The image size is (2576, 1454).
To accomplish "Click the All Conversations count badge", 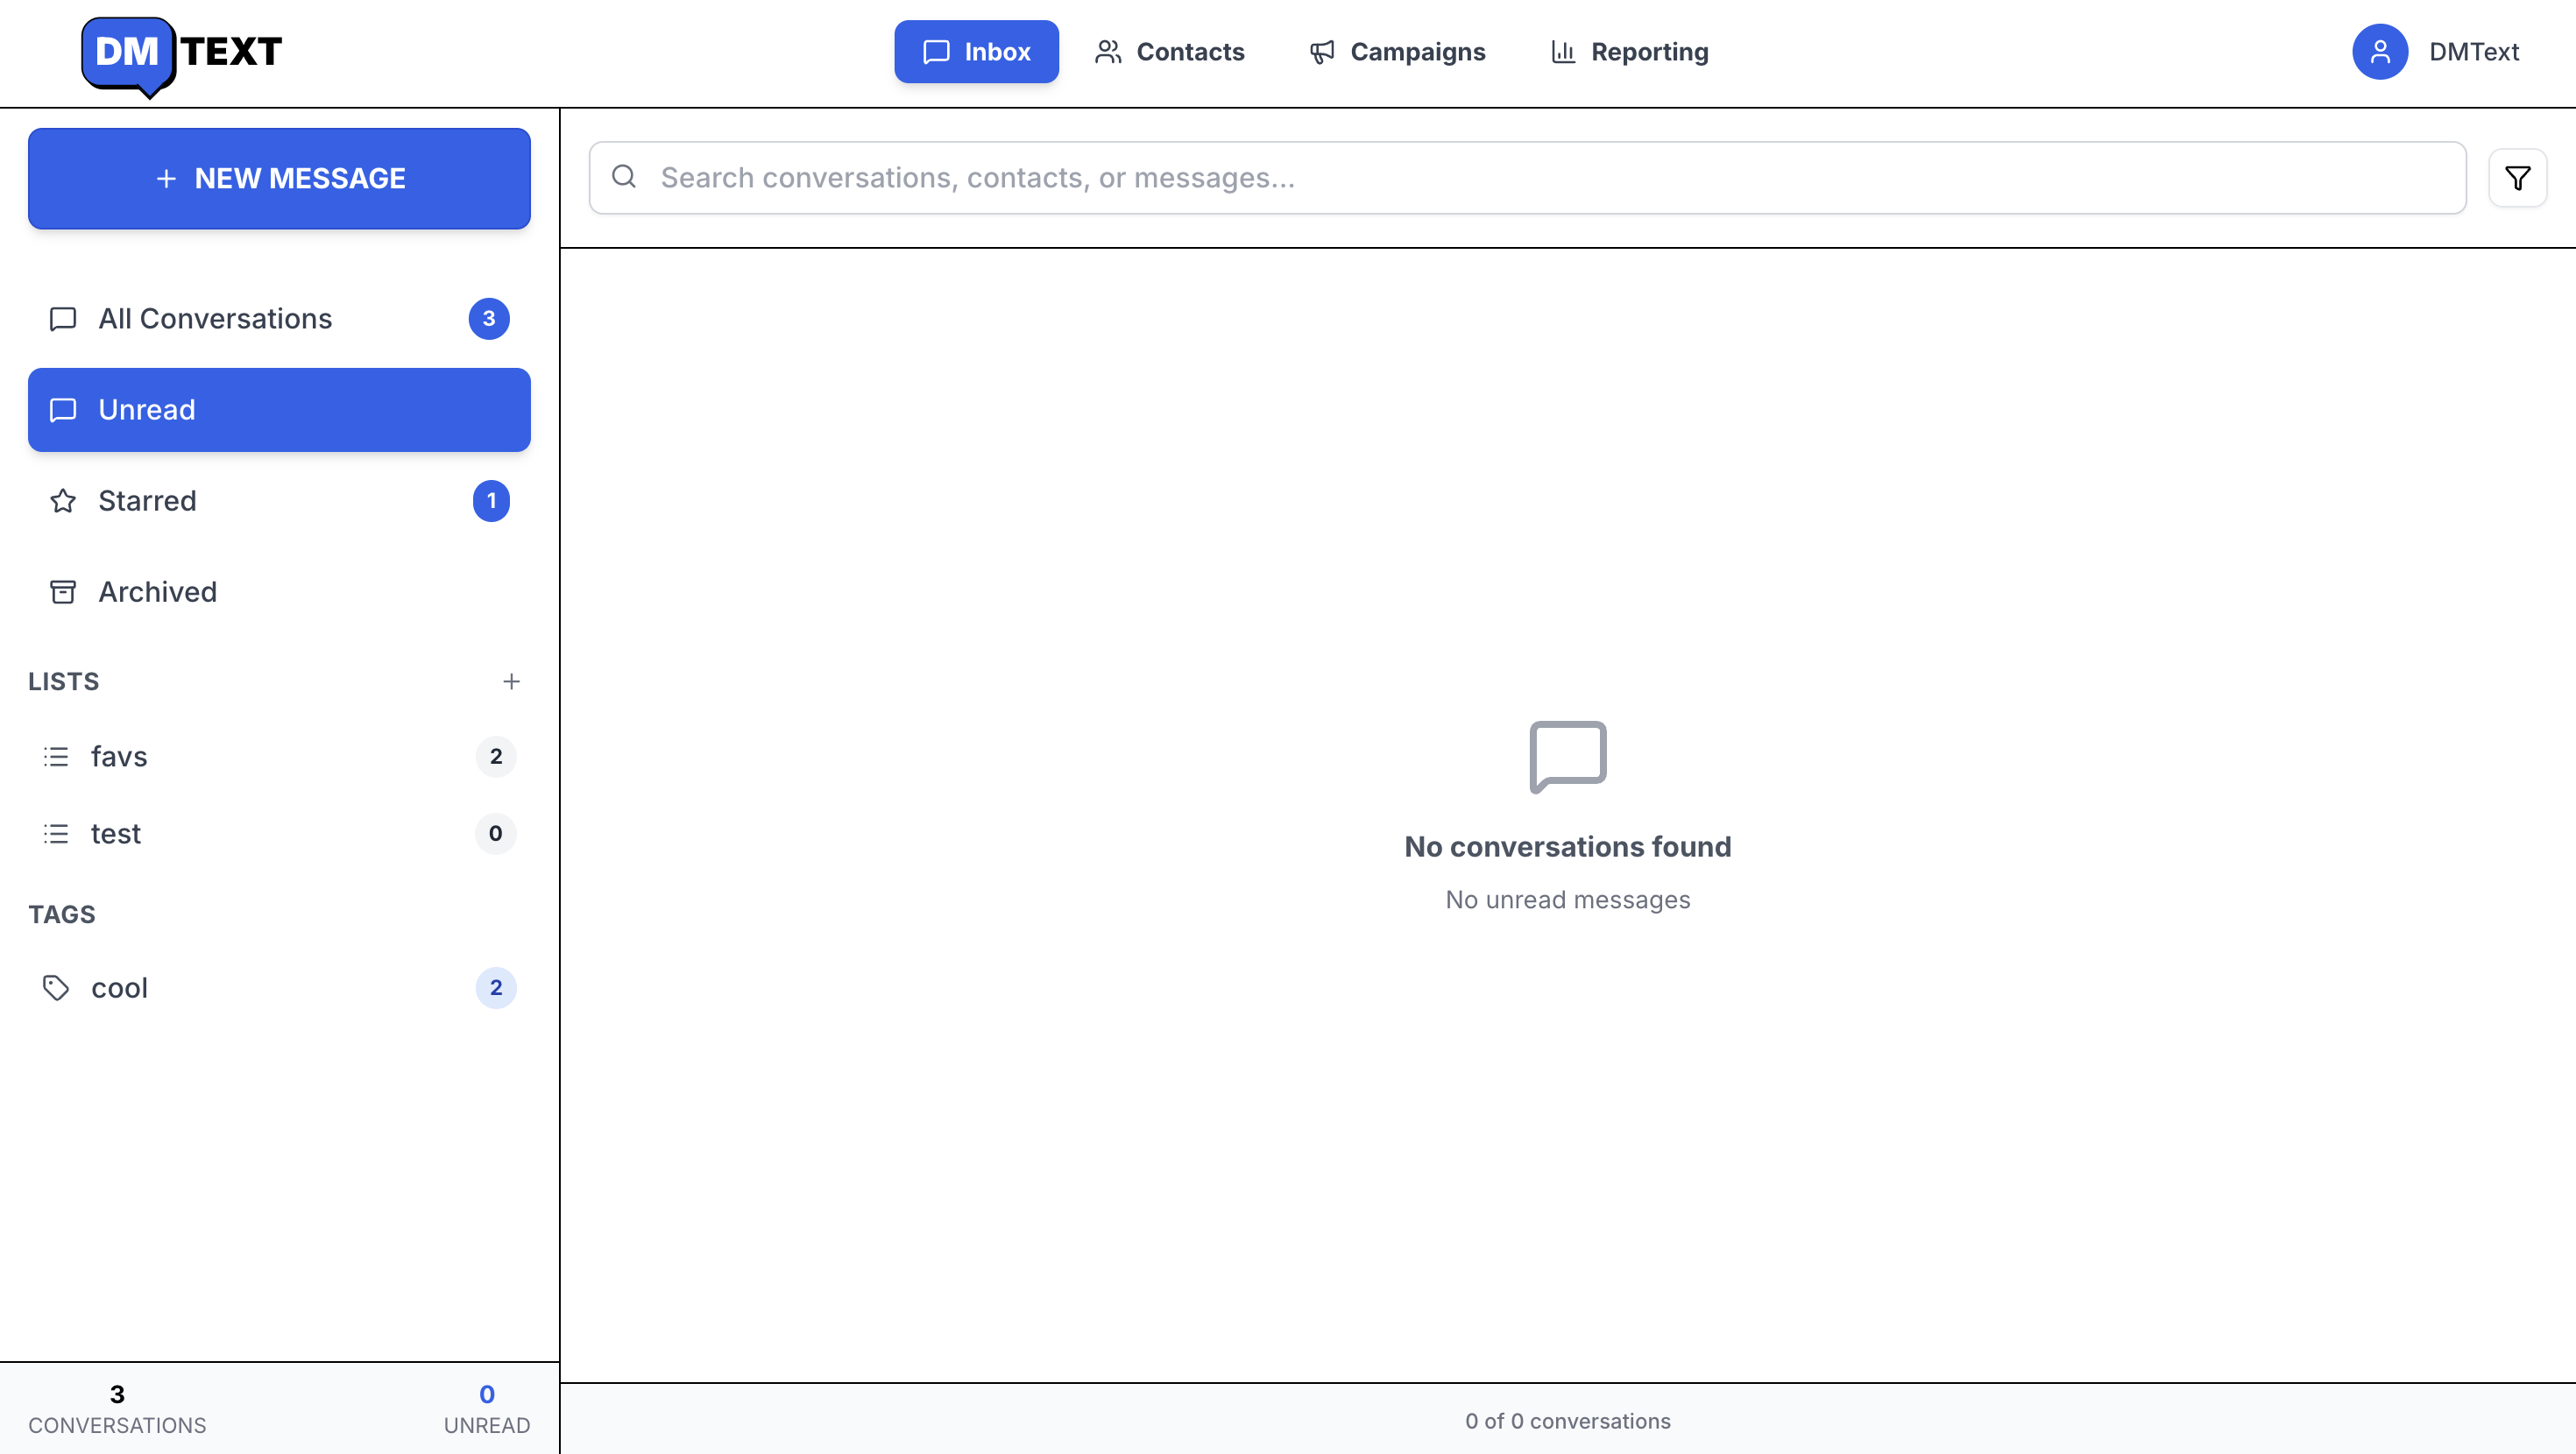I will (489, 319).
